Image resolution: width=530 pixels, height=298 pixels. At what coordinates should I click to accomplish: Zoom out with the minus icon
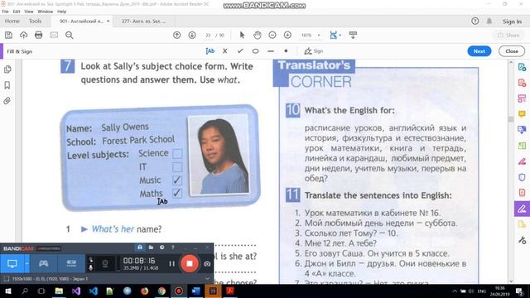pyautogui.click(x=272, y=35)
